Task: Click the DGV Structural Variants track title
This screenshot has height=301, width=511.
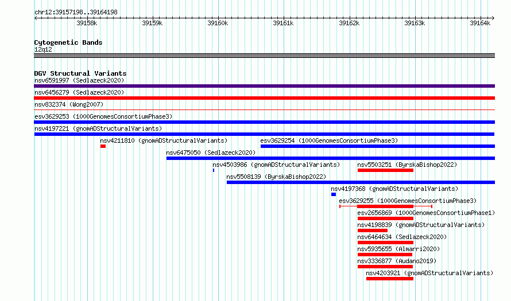Action: (80, 73)
